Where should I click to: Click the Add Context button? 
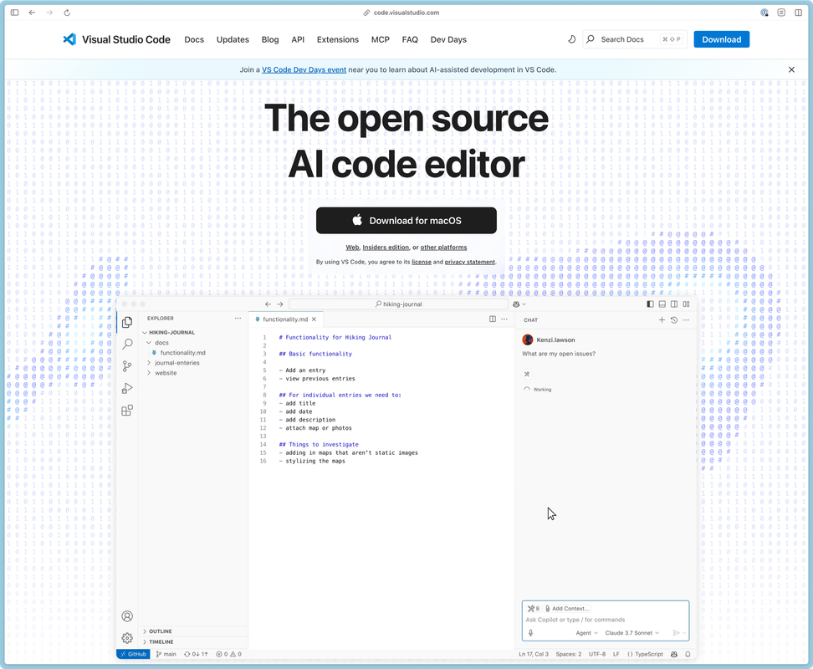coord(567,608)
